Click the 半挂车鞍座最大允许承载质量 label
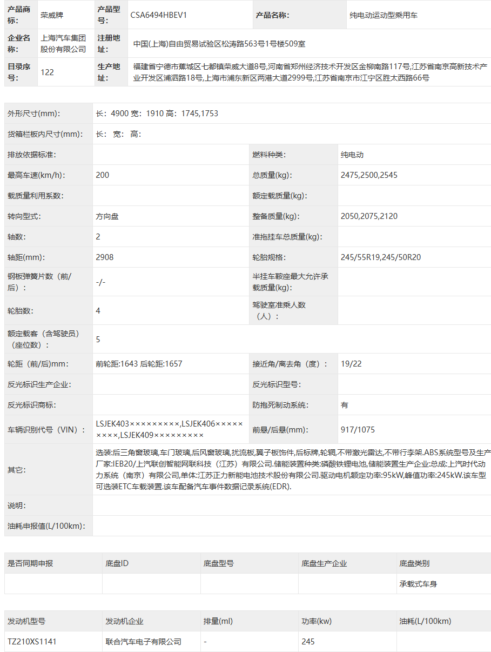 [290, 282]
